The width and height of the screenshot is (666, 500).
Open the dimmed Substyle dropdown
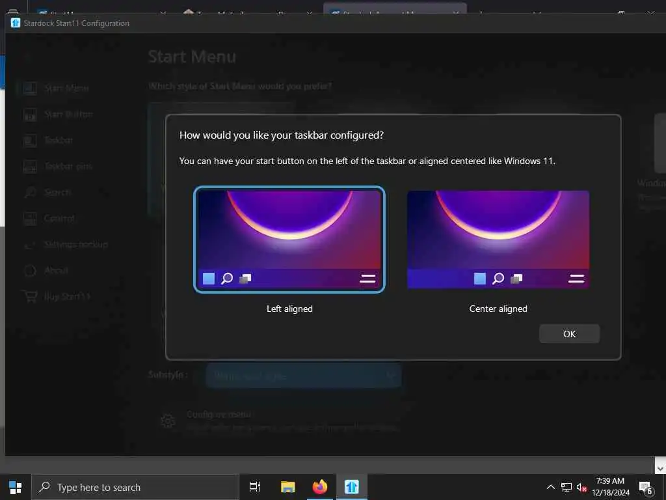pyautogui.click(x=304, y=376)
